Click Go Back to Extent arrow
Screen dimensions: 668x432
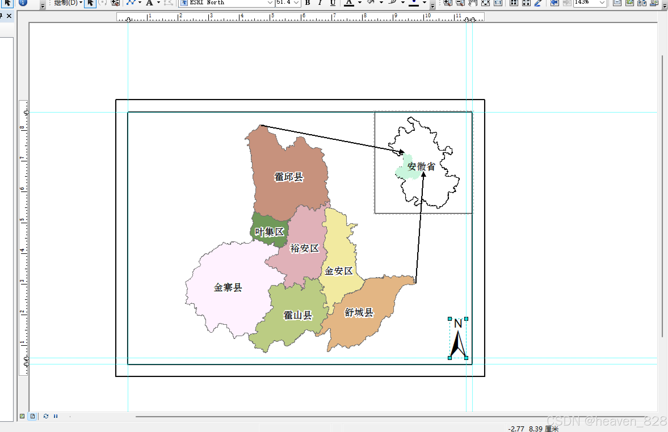pyautogui.click(x=554, y=3)
